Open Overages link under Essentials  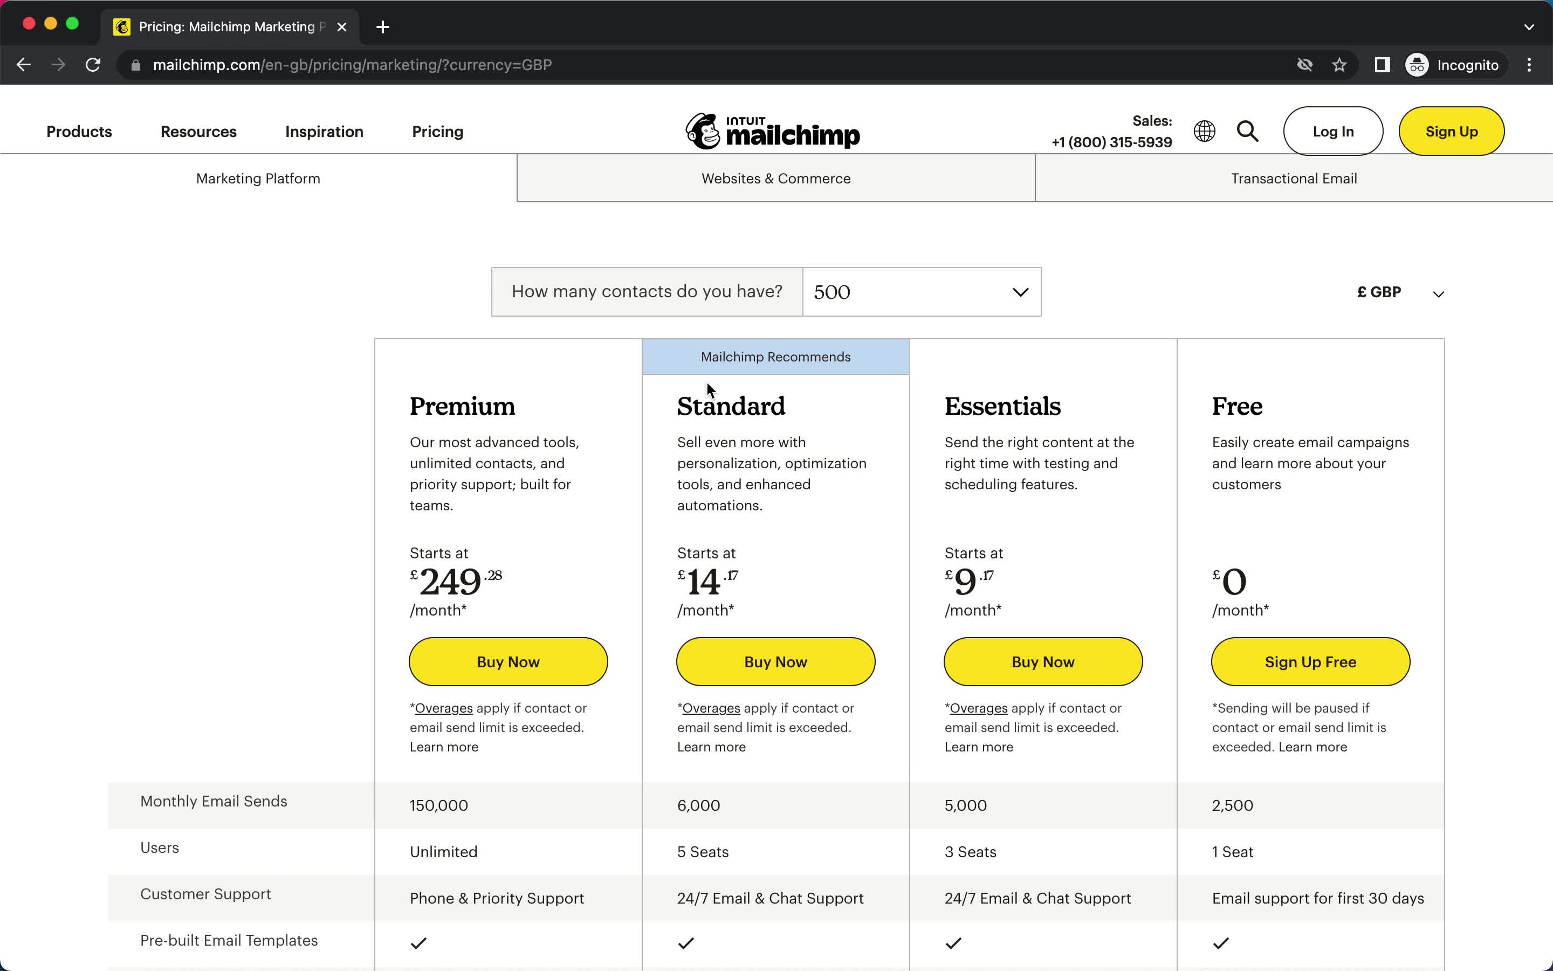point(979,708)
